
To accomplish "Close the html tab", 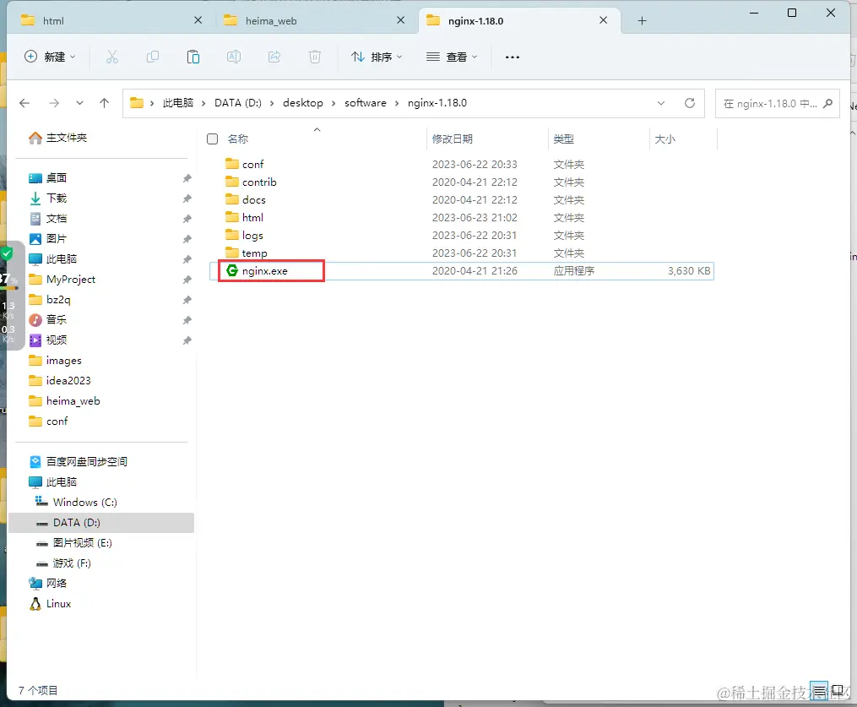I will (x=198, y=20).
